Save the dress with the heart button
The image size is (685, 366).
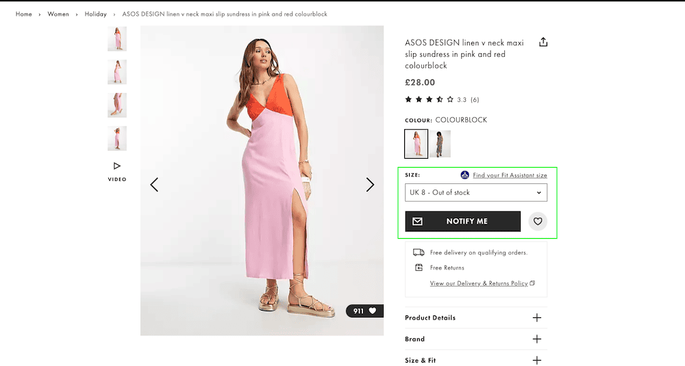(538, 221)
